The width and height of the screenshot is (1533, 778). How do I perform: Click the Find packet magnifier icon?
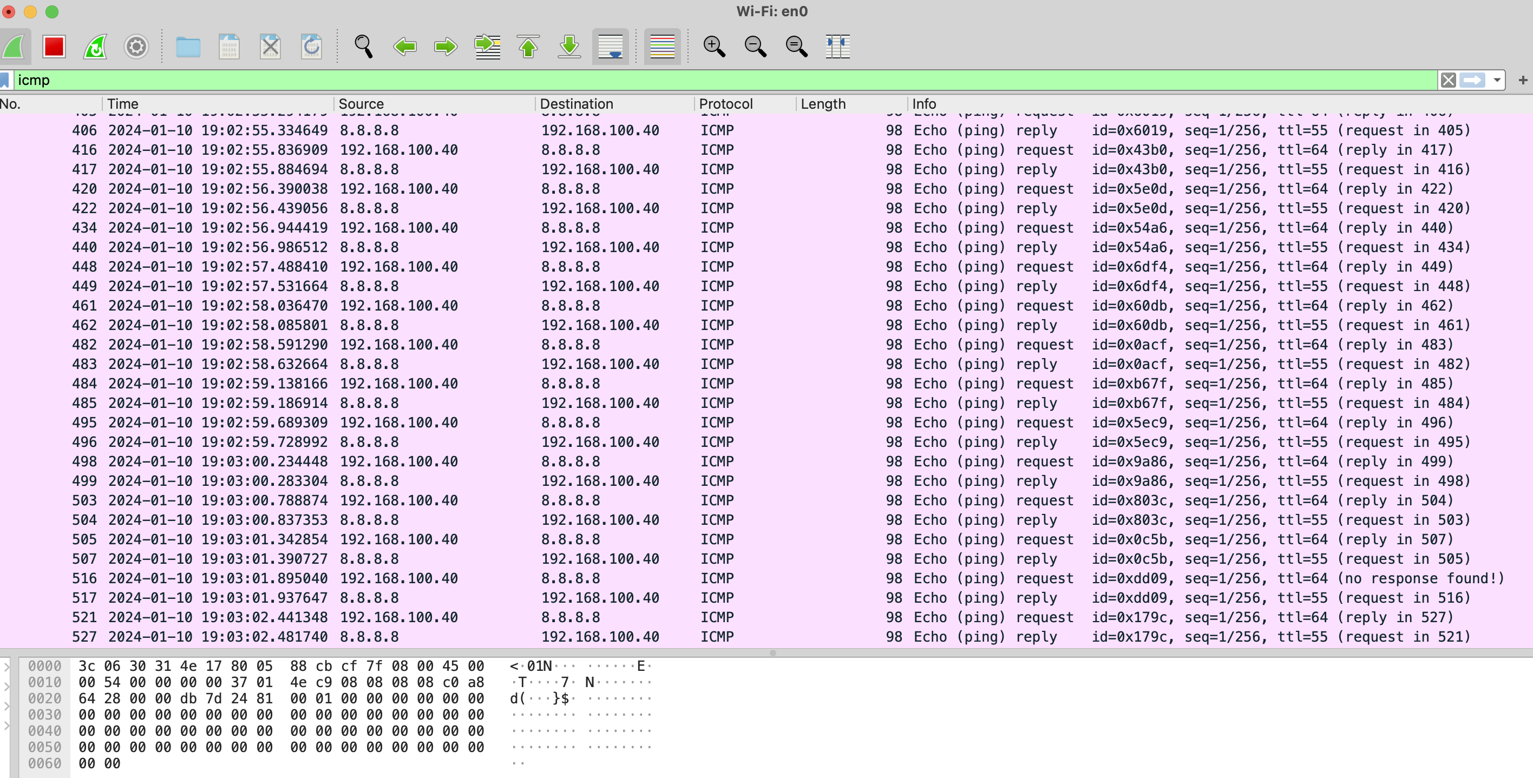pyautogui.click(x=364, y=47)
